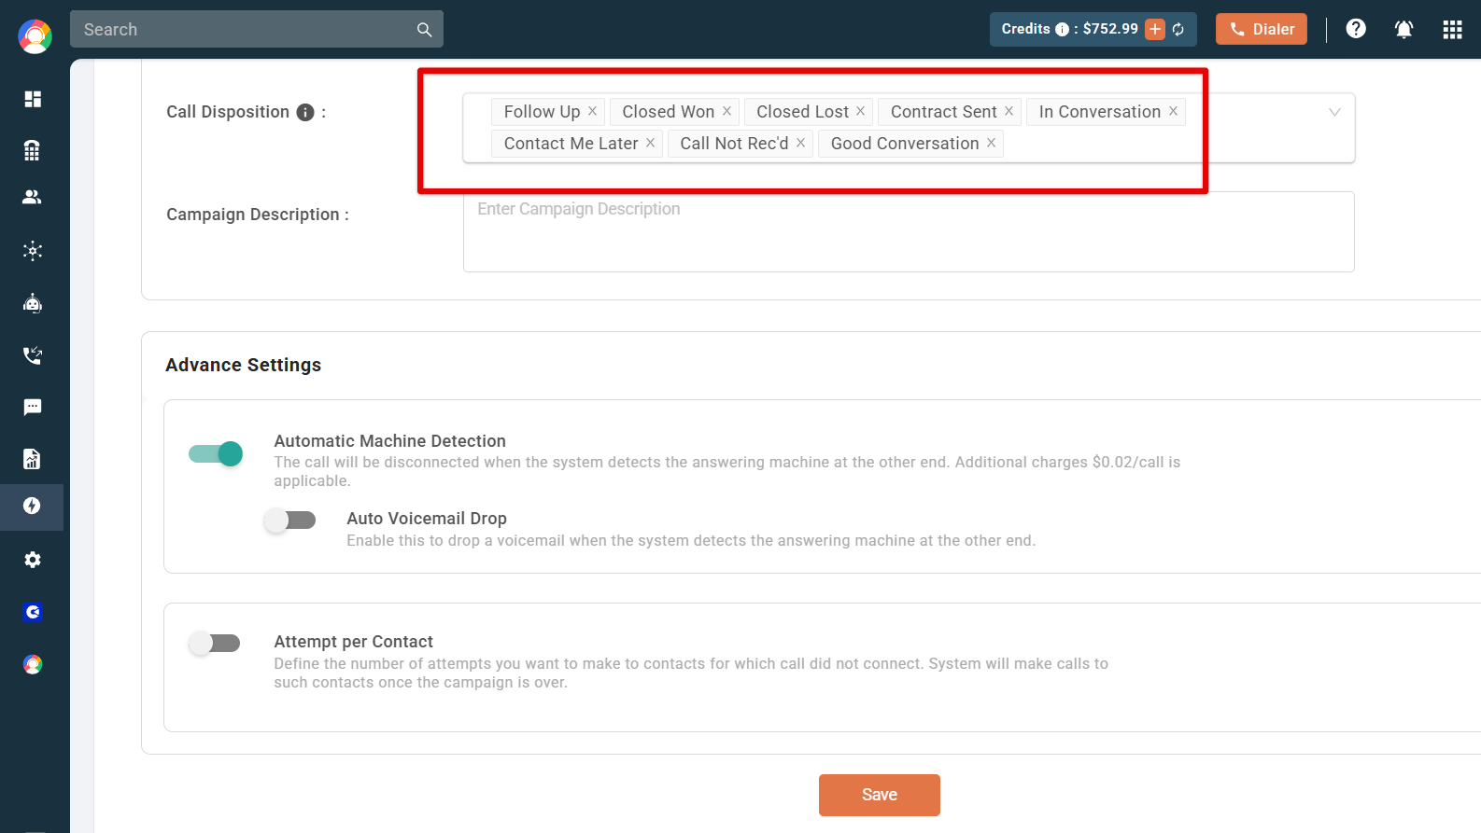Remove the Call Not Rec'd disposition tag
This screenshot has width=1481, height=833.
800,143
